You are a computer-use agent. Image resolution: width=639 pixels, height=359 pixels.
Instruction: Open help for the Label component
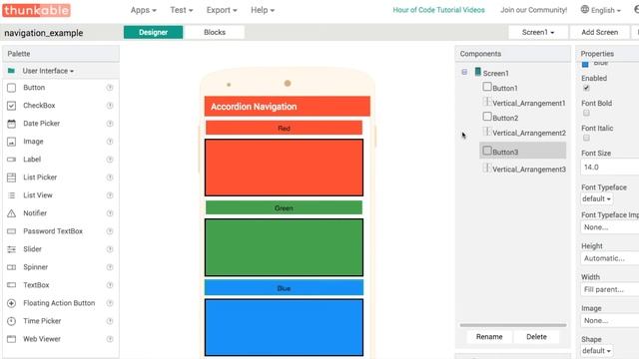(110, 160)
